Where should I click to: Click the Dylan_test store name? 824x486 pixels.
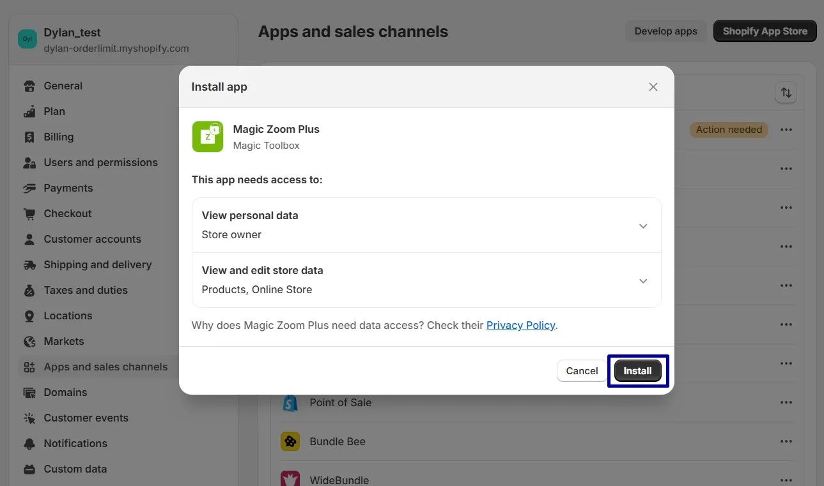pyautogui.click(x=72, y=33)
